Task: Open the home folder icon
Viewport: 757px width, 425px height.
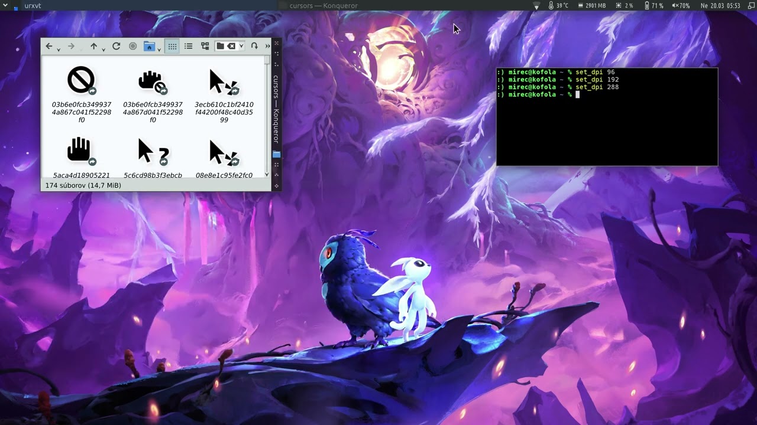Action: [150, 46]
